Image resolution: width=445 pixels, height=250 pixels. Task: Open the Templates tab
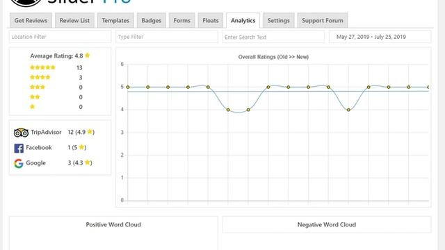[x=115, y=20]
